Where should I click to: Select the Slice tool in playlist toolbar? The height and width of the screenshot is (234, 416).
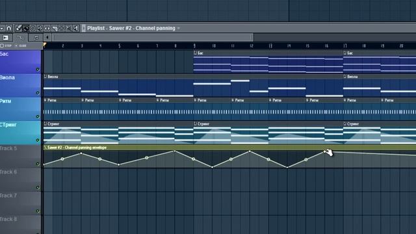(x=55, y=28)
